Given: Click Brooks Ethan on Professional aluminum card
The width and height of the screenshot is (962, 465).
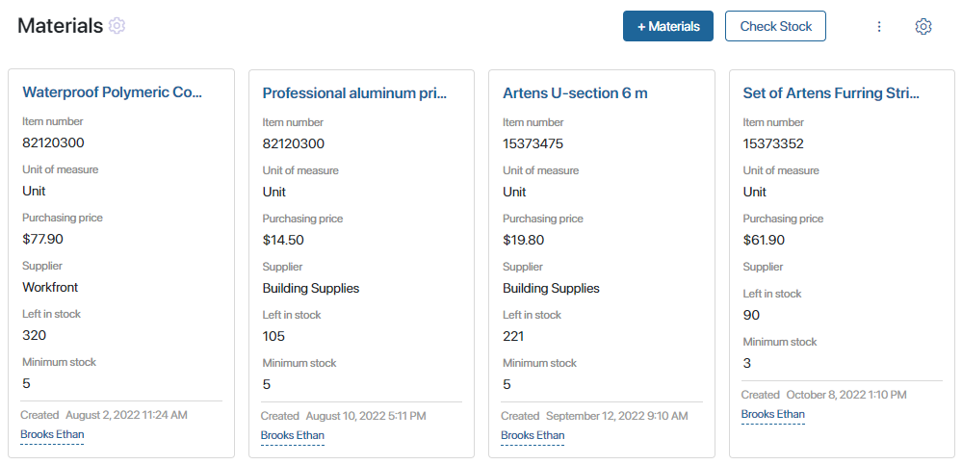Looking at the screenshot, I should click(x=293, y=435).
